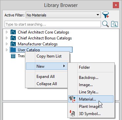Open the folder search options icon

tap(114, 24)
